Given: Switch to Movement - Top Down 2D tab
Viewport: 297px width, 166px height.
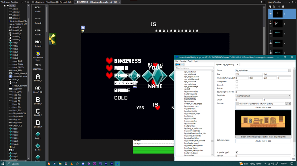Looking at the screenshot, I should click(52, 2).
